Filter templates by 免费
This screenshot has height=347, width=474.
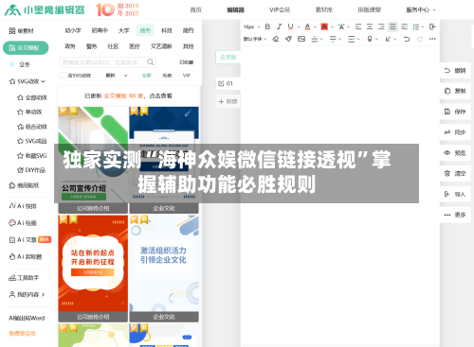click(167, 76)
